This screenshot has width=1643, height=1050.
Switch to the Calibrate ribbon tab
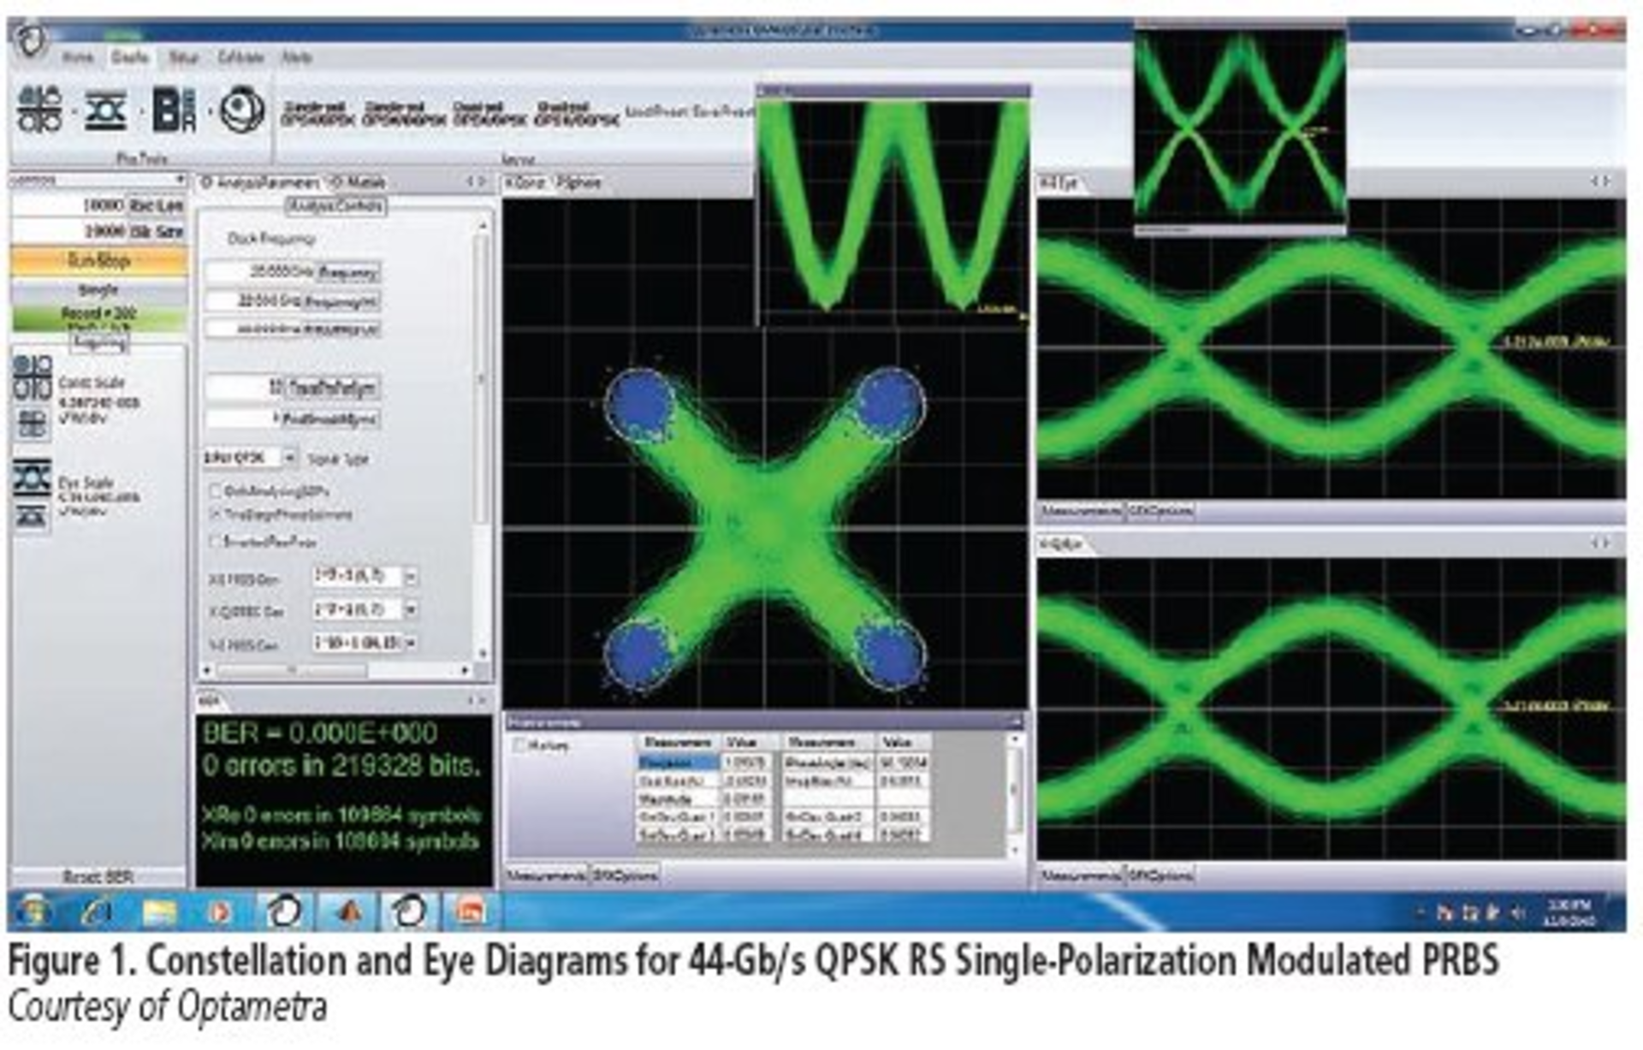point(240,57)
